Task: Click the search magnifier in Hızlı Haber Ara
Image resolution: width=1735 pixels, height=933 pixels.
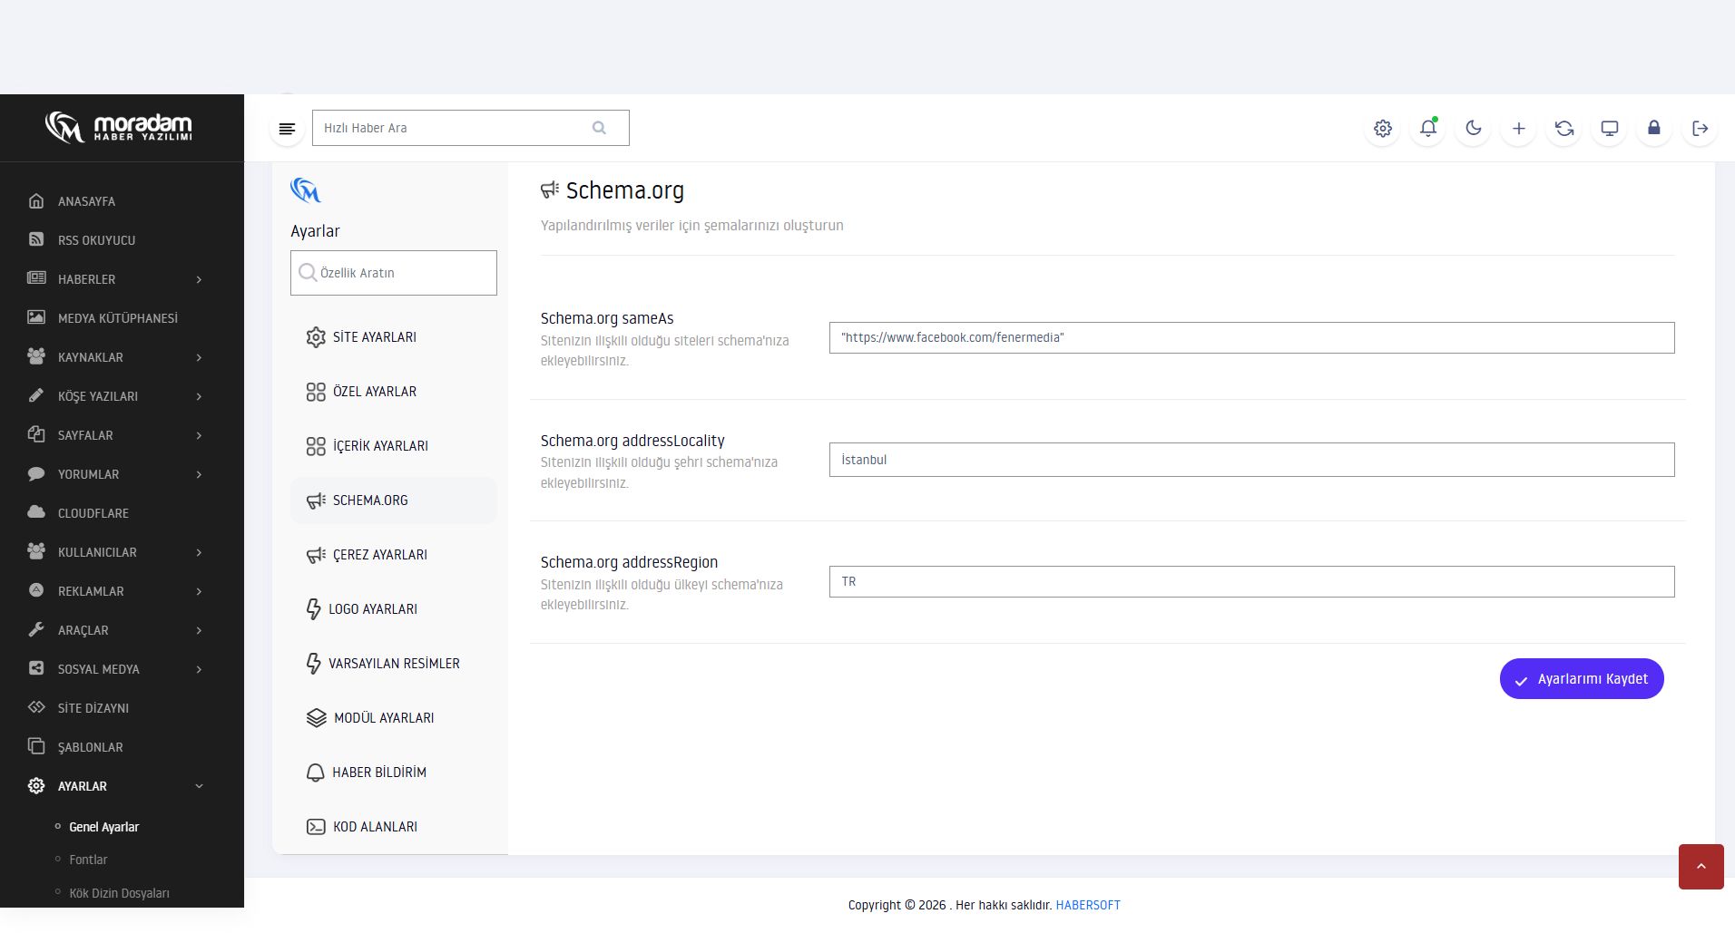Action: [599, 128]
